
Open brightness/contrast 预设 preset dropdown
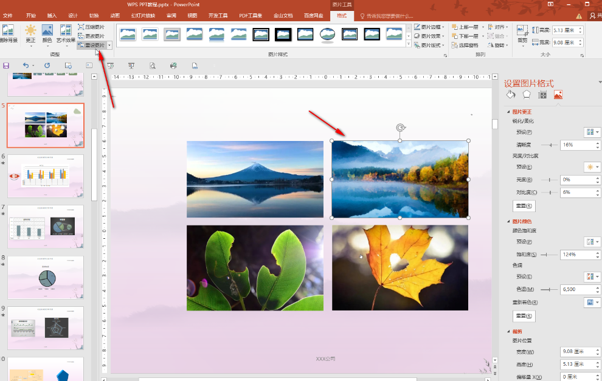coord(592,167)
